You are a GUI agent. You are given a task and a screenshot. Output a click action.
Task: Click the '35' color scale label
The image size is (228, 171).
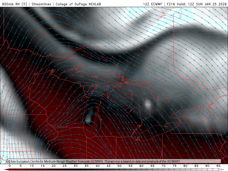[87, 166]
